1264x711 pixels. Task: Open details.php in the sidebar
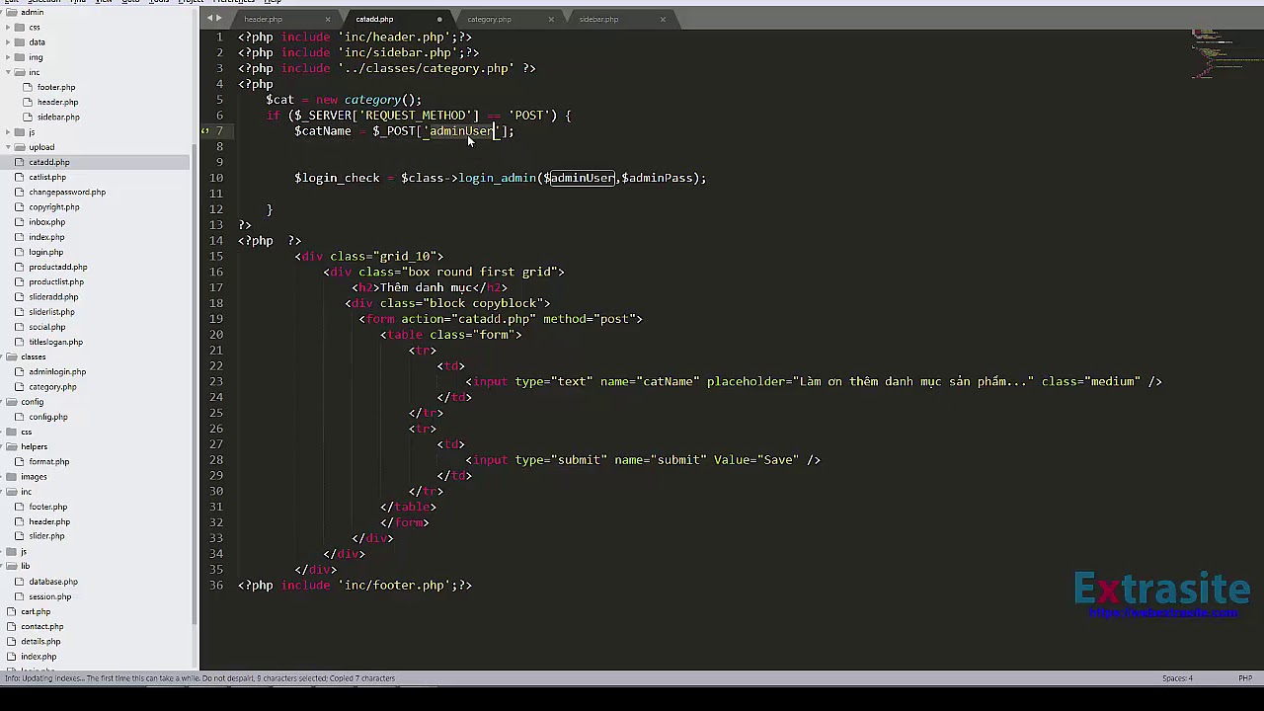40,642
